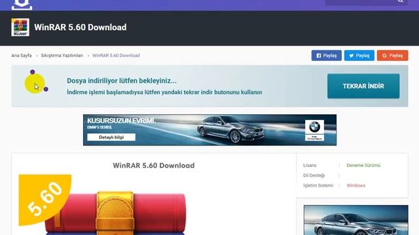Click the sidebar BMW car advertisement
Viewport: 419px width, 235px height.
click(356, 220)
